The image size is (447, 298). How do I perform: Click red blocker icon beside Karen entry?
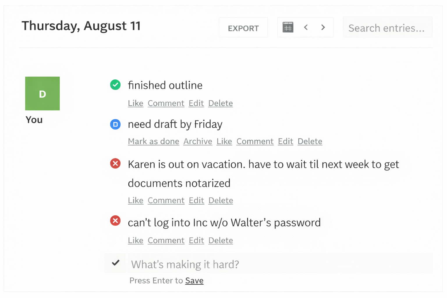(115, 164)
